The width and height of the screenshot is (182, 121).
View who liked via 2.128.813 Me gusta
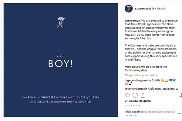(x=138, y=101)
